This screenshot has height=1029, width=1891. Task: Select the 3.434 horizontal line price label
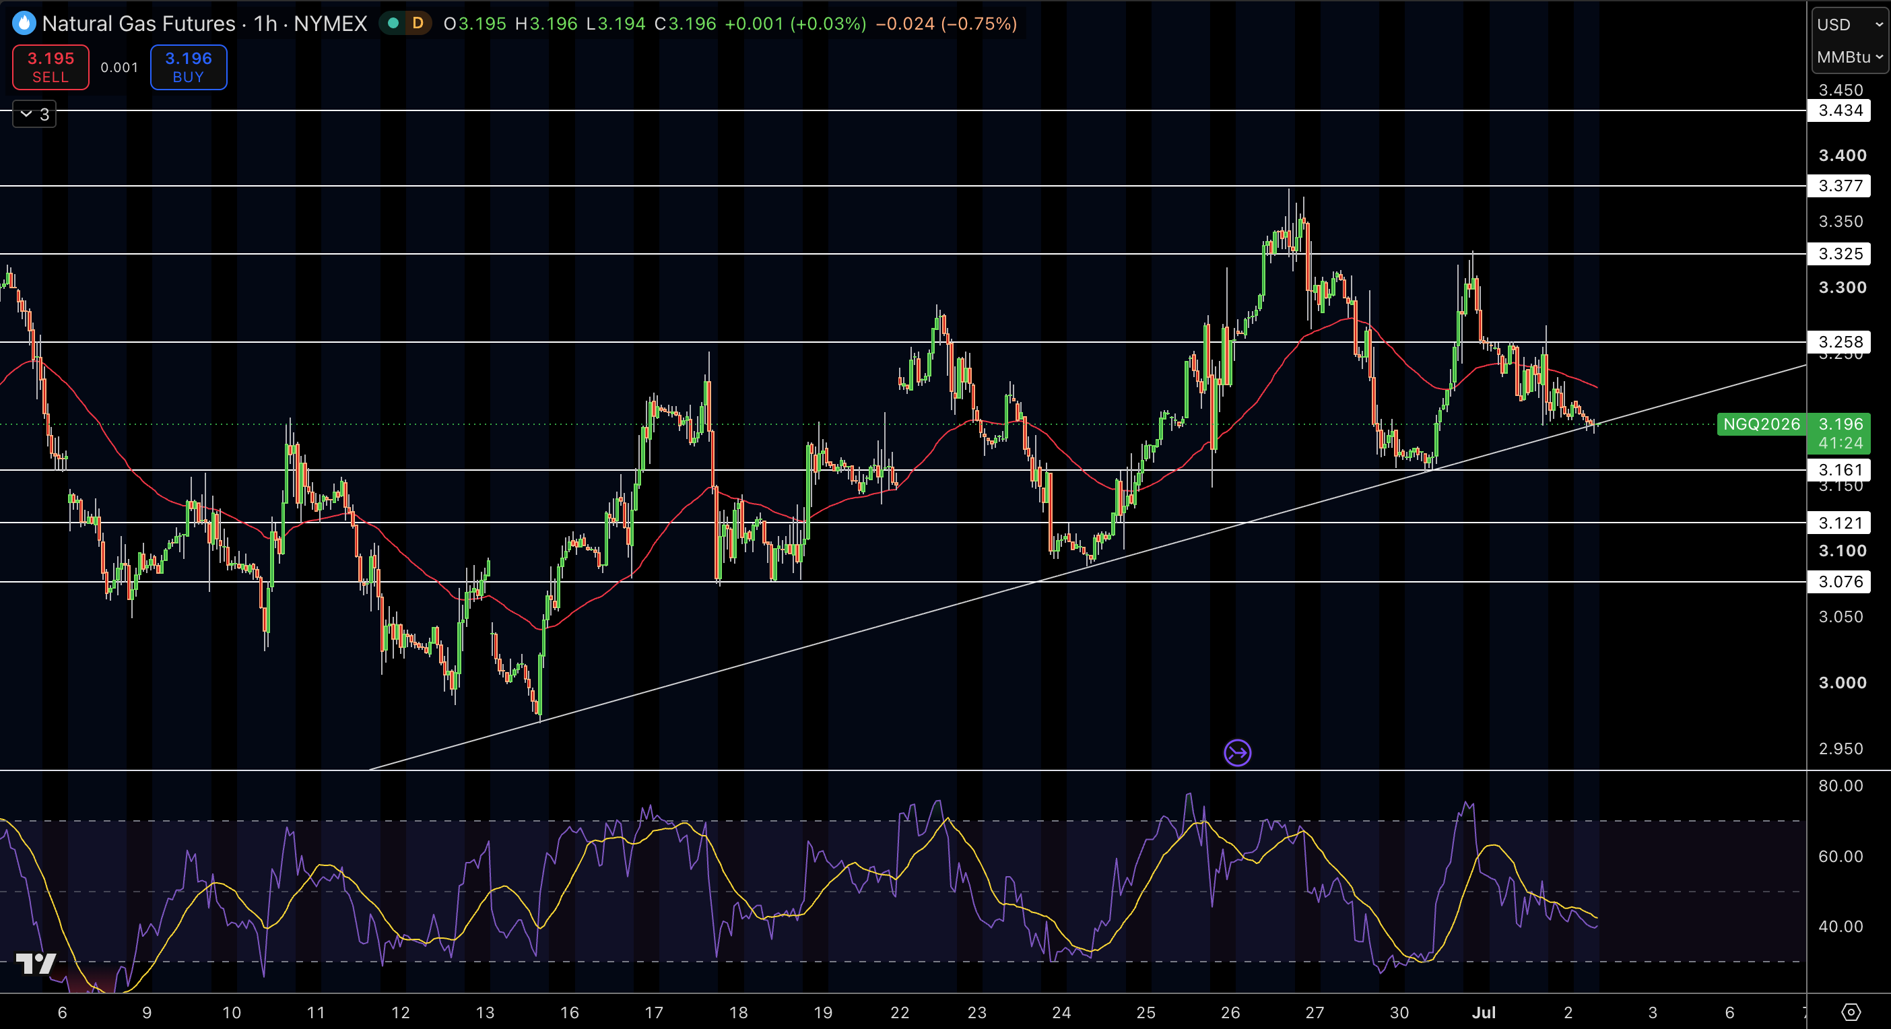pos(1839,111)
